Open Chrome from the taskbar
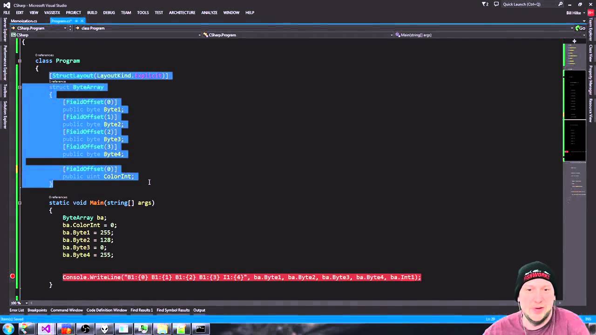This screenshot has width=596, height=335. coord(27,329)
